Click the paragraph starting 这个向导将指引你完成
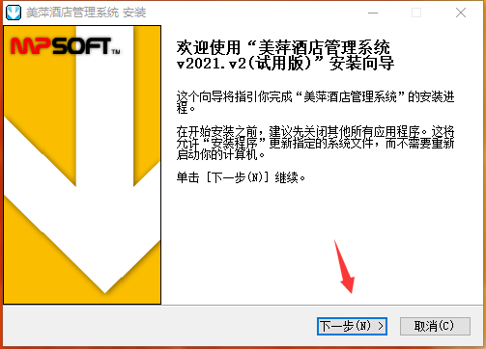Viewport: 486px width, 349px height. click(x=315, y=102)
